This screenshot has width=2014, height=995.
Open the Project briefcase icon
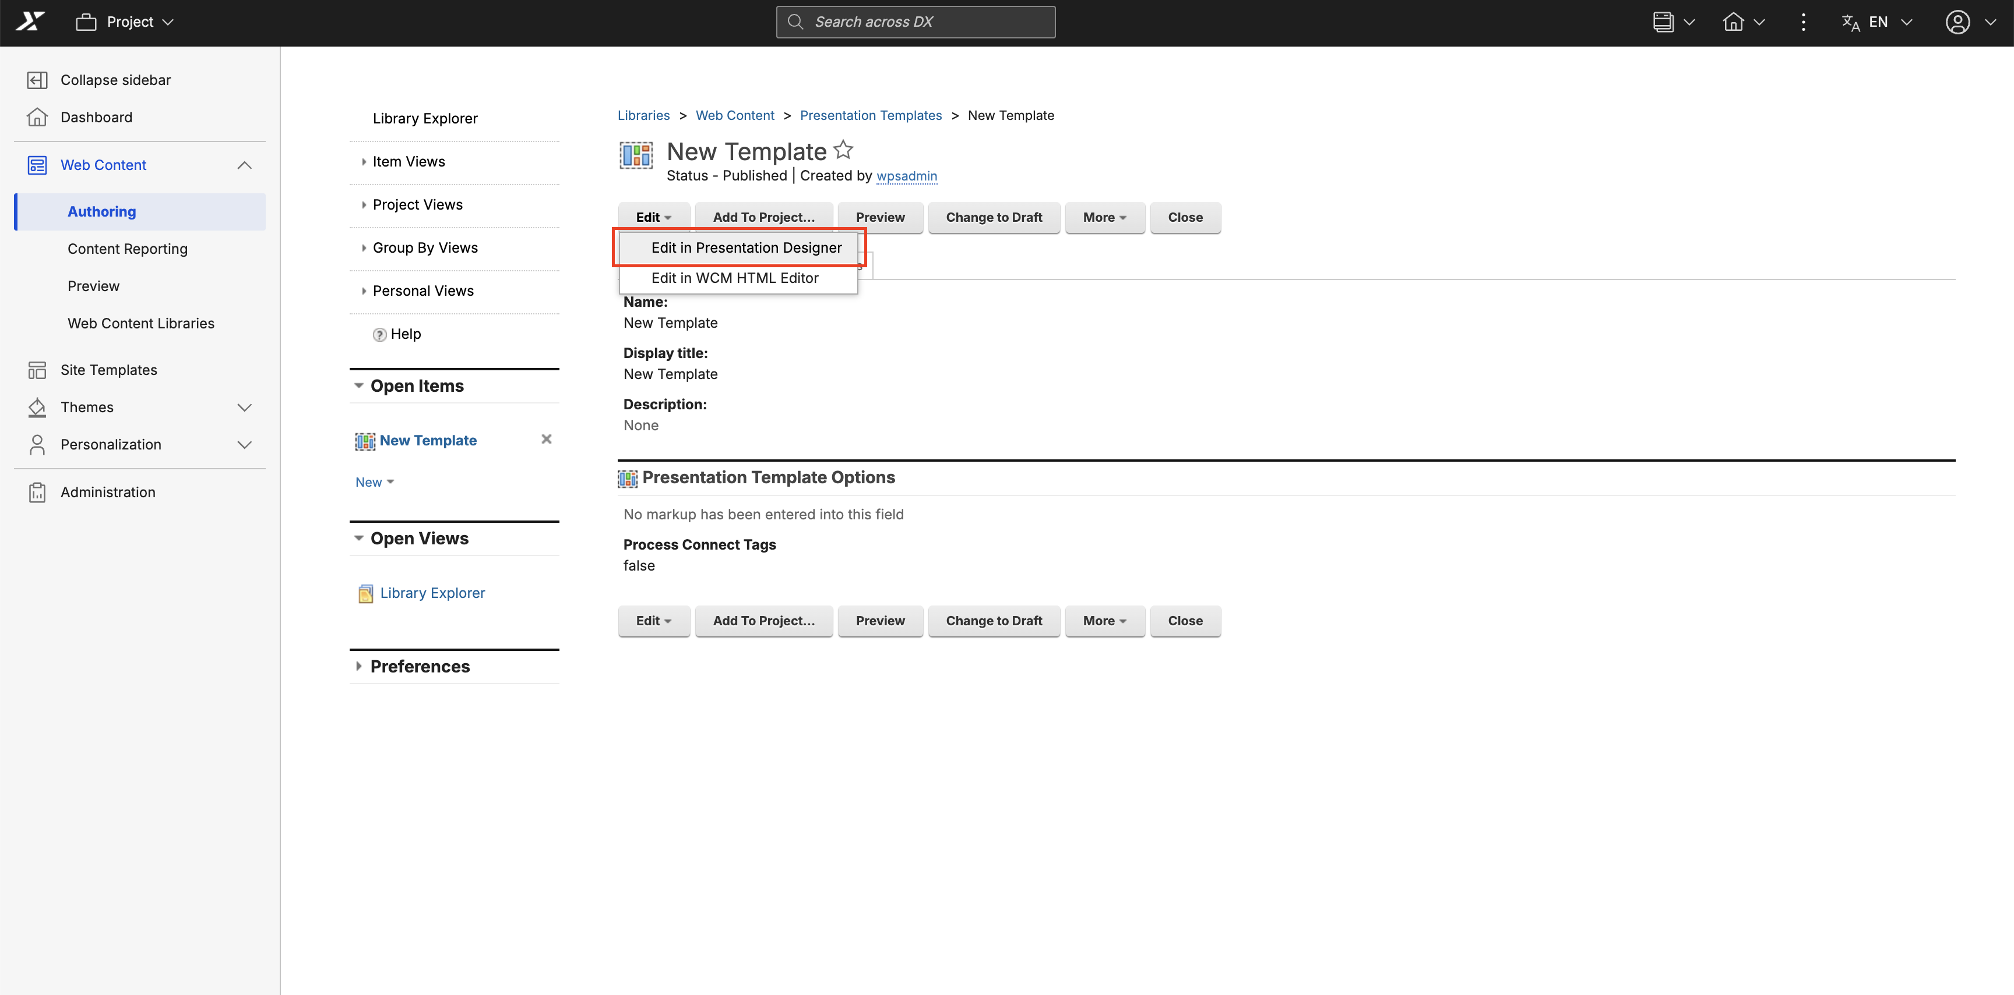click(x=86, y=22)
